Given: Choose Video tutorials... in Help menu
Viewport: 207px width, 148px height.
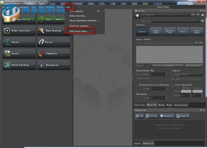Looking at the screenshot, I should point(84,16).
